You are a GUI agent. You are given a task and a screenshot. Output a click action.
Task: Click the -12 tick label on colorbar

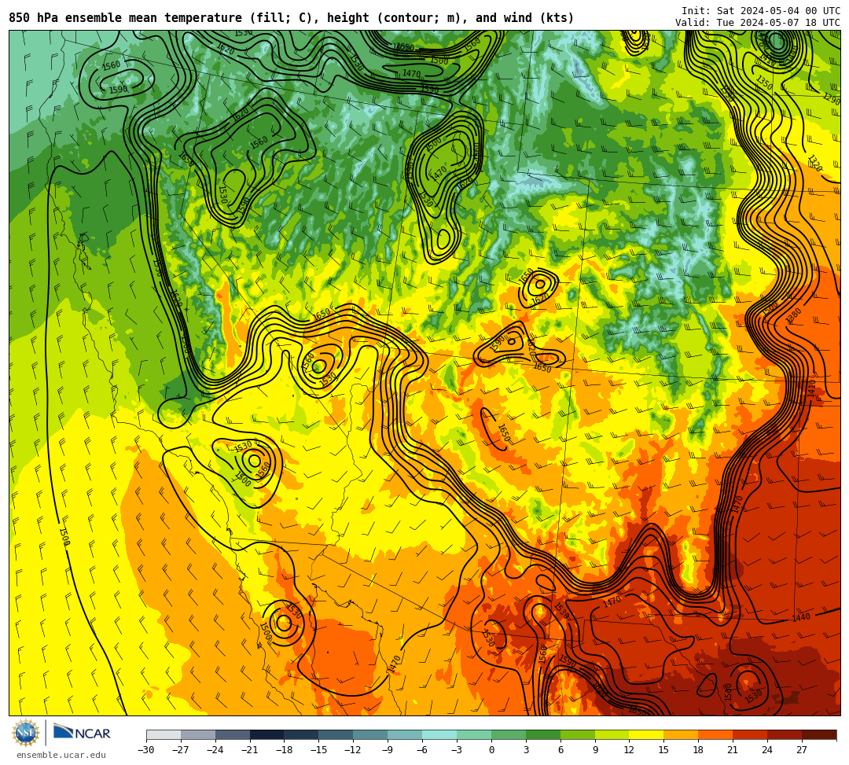(x=354, y=750)
